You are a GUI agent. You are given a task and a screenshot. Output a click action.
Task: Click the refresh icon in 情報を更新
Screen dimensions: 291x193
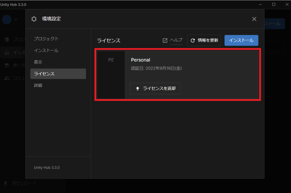click(x=192, y=41)
